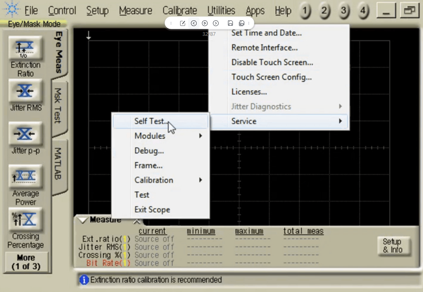Select Self Test... from Service submenu
The height and width of the screenshot is (292, 423).
click(151, 121)
